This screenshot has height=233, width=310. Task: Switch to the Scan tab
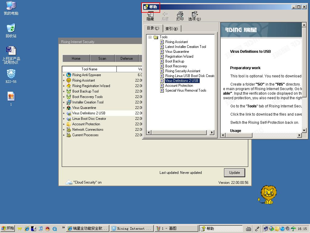(x=102, y=59)
